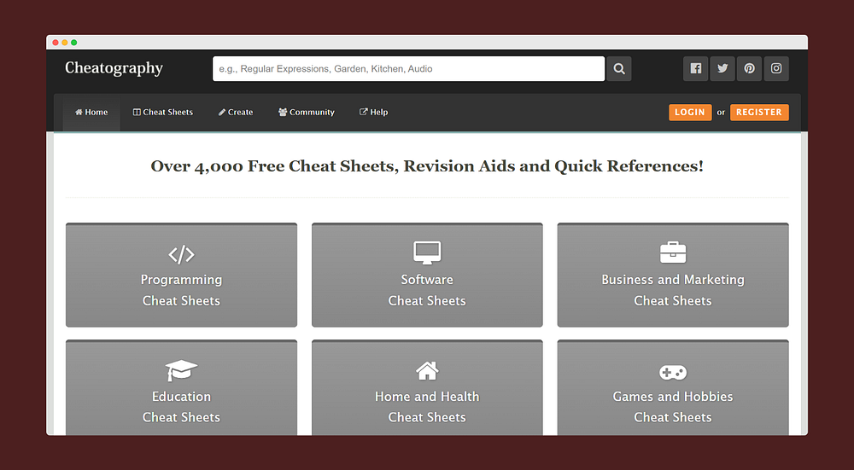The image size is (854, 470).
Task: Click the house icon for Home and Health
Action: (427, 370)
